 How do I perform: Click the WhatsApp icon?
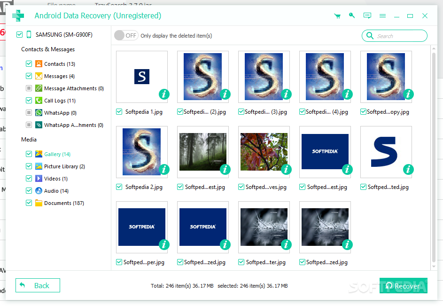[39, 112]
